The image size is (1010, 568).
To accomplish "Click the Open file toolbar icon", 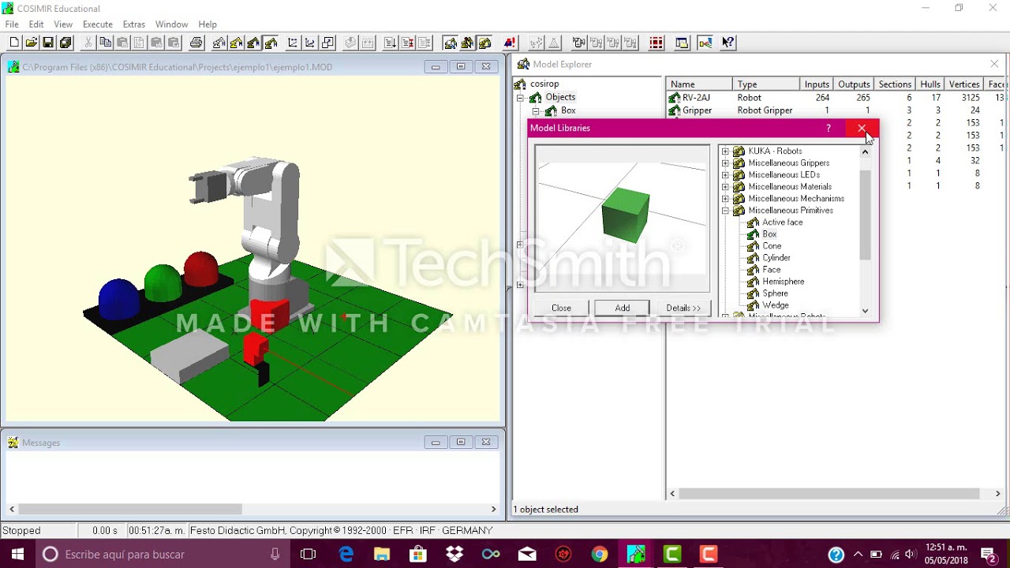I will 32,43.
